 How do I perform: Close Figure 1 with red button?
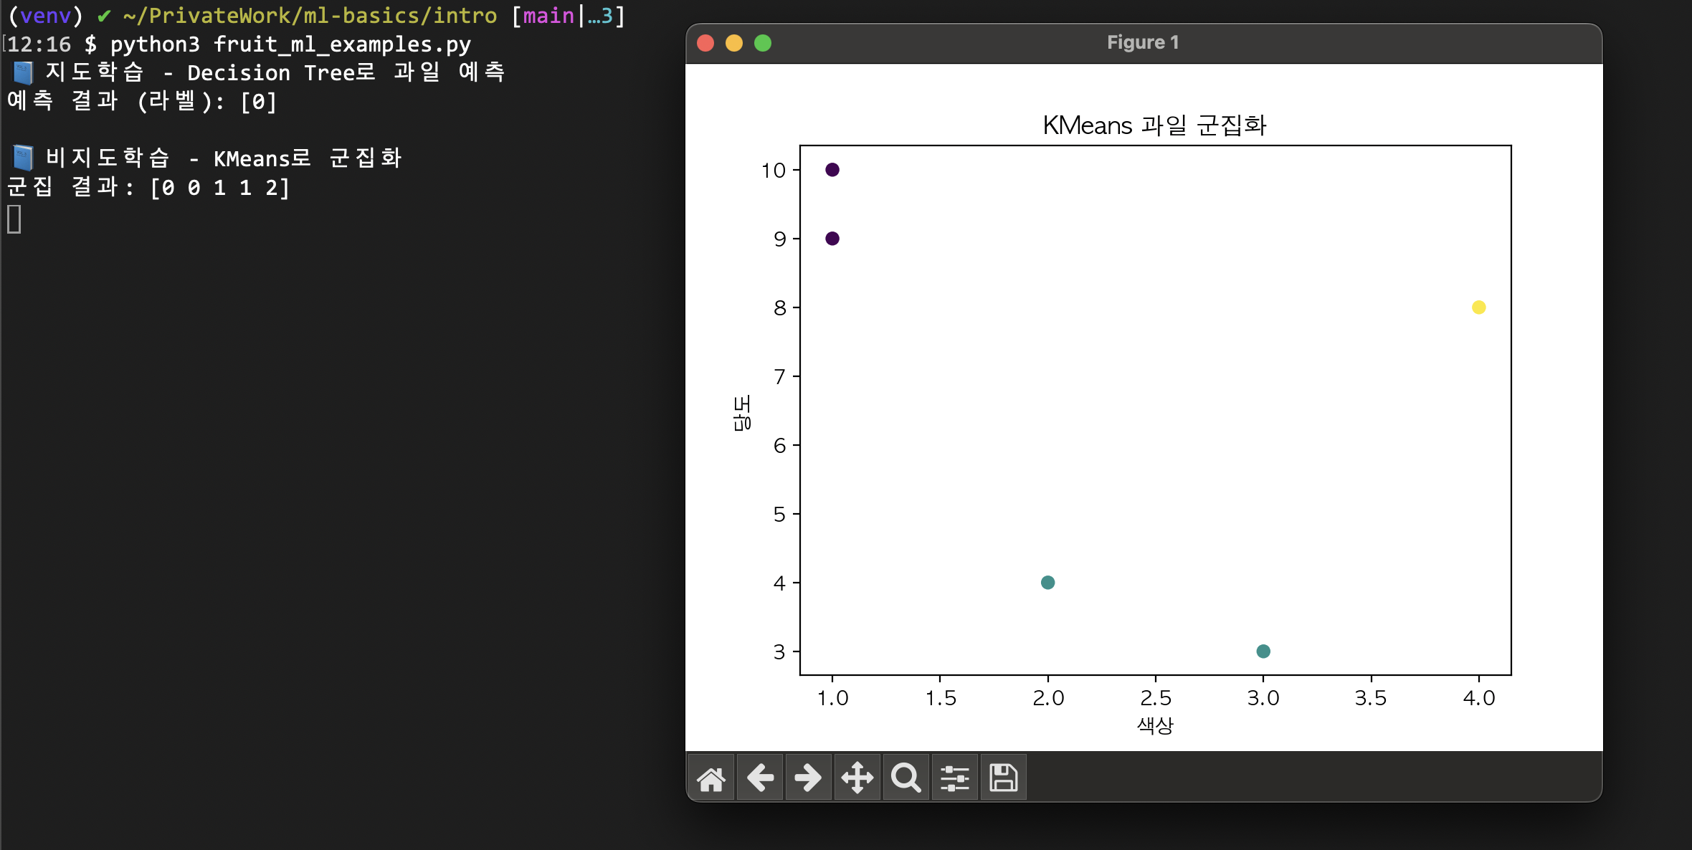[705, 43]
